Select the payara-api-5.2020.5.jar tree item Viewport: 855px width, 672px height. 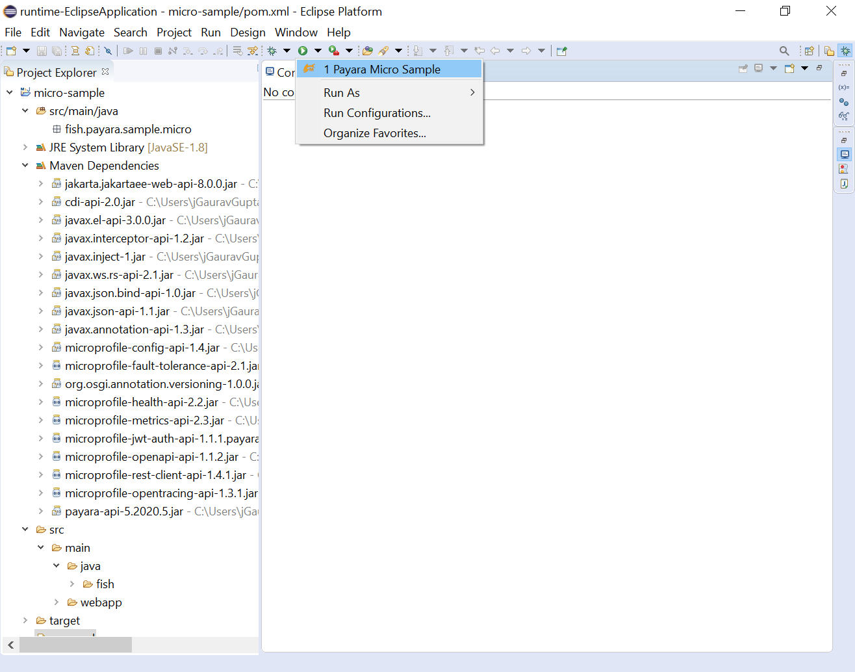pyautogui.click(x=123, y=511)
